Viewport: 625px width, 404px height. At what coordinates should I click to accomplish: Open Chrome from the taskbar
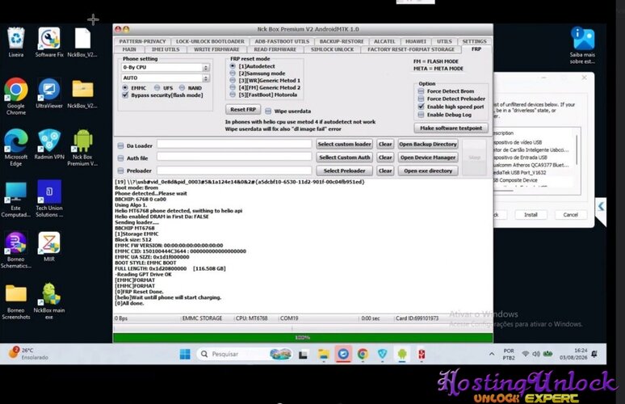[x=363, y=354]
